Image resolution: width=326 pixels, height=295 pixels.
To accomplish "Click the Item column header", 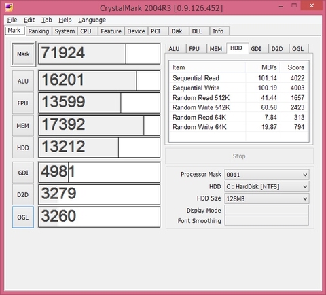I will (x=207, y=67).
